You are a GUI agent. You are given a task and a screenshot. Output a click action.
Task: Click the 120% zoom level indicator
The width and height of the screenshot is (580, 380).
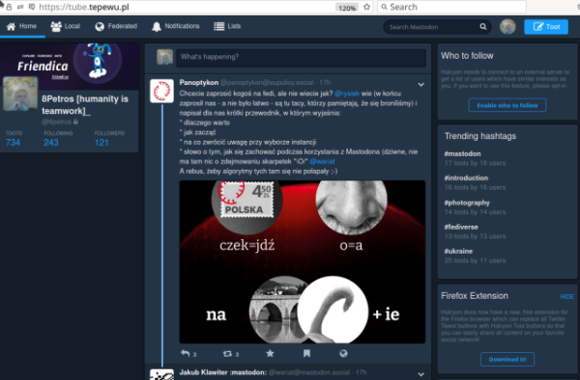click(347, 8)
